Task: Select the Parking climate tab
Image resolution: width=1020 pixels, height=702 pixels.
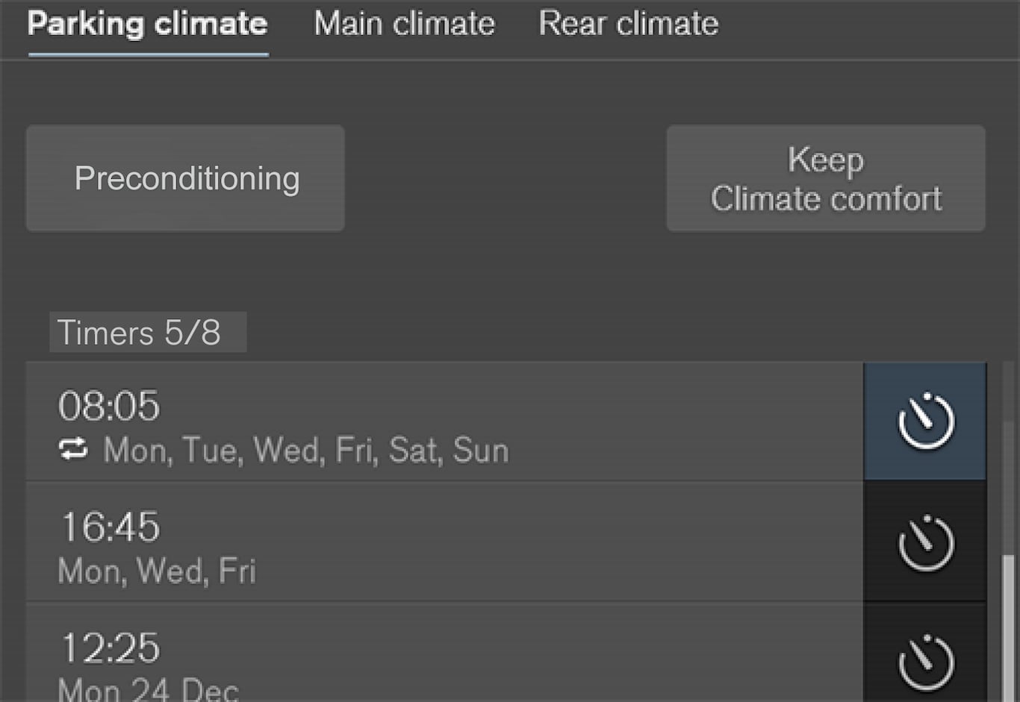Action: point(148,24)
